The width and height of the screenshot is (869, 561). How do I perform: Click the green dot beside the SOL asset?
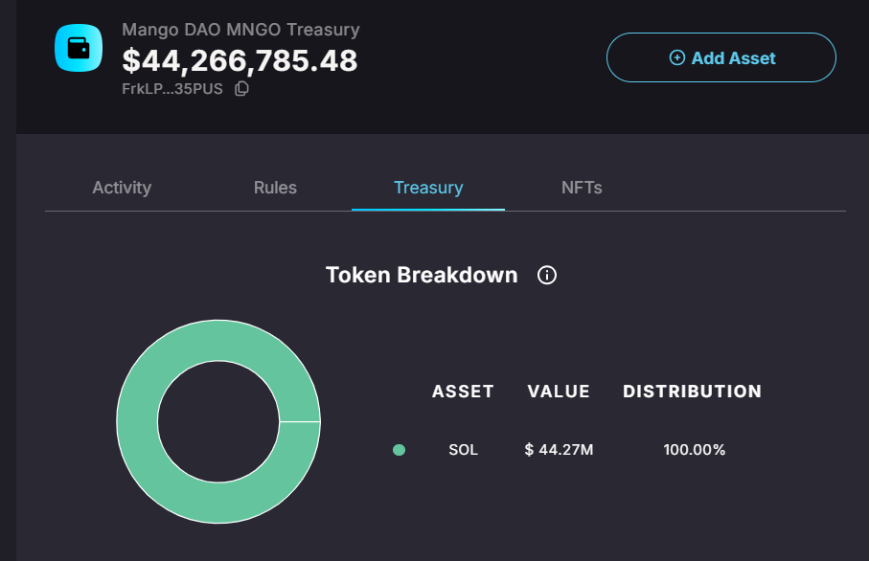tap(400, 450)
